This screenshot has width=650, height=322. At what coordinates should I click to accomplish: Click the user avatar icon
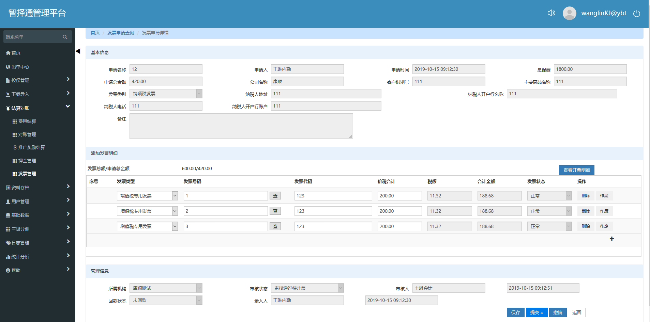(569, 13)
